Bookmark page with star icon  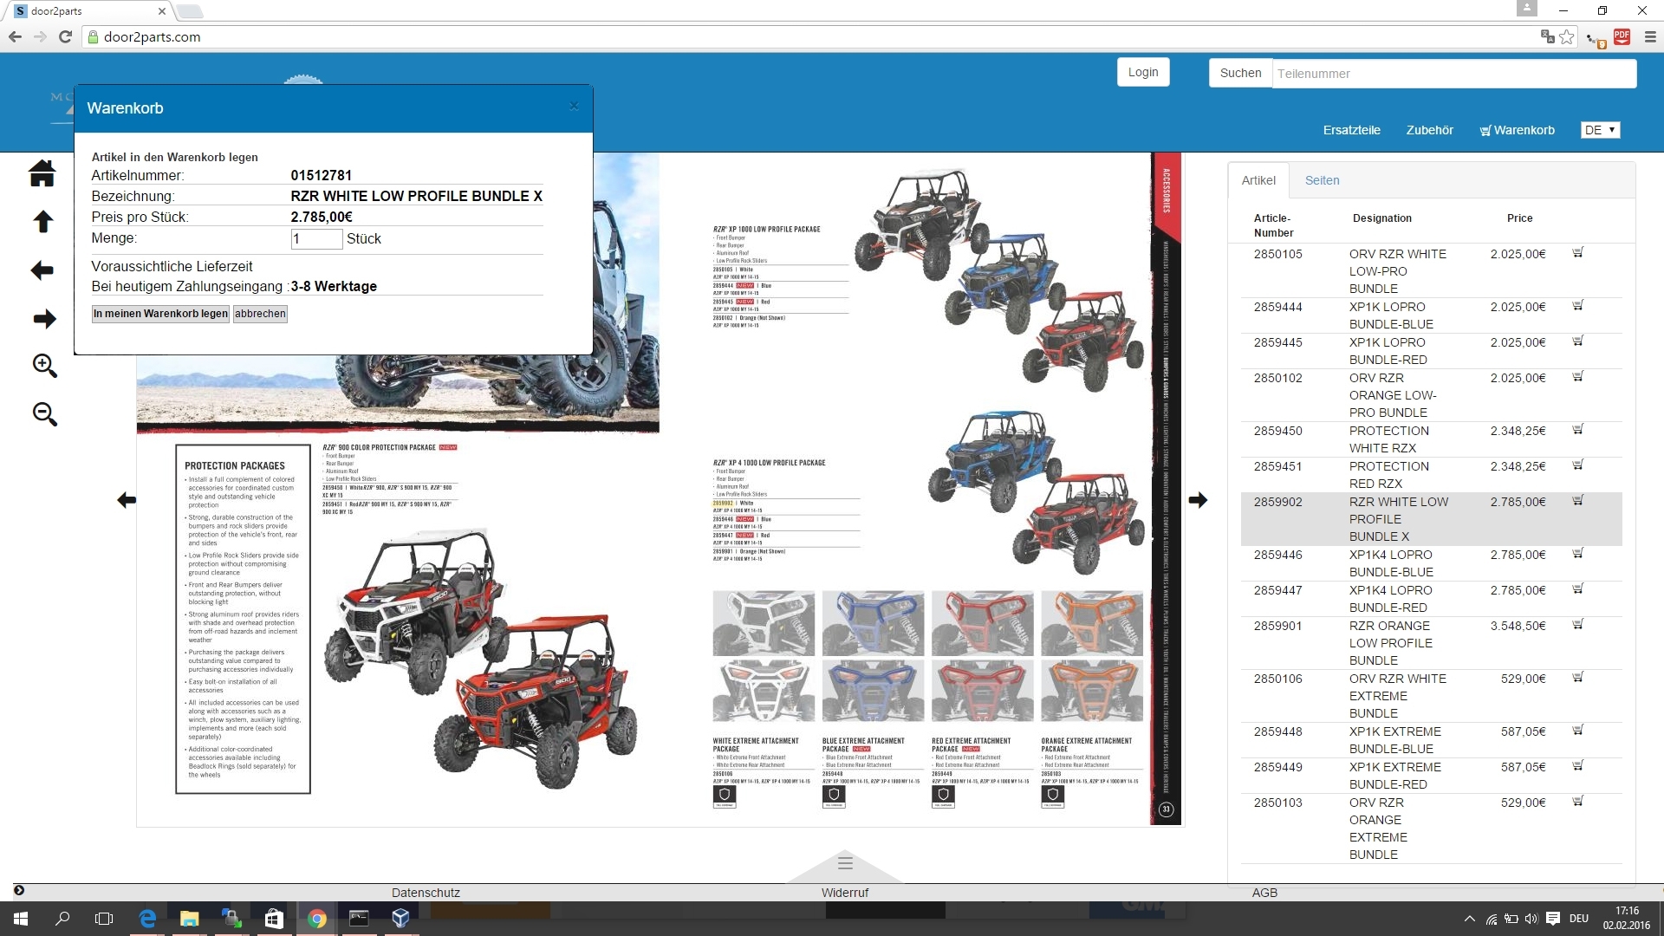pyautogui.click(x=1567, y=37)
